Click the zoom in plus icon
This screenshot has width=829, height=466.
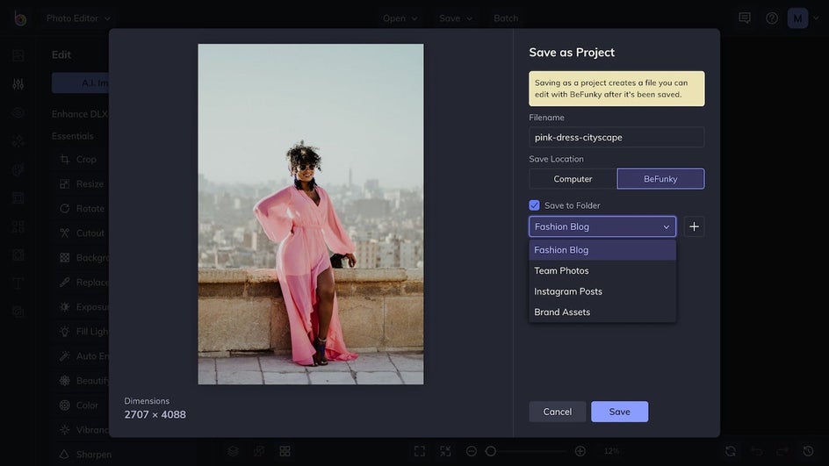pyautogui.click(x=580, y=451)
